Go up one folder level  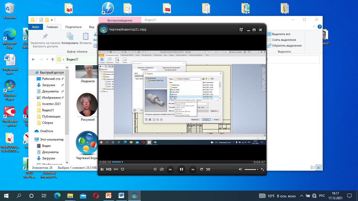pos(52,59)
